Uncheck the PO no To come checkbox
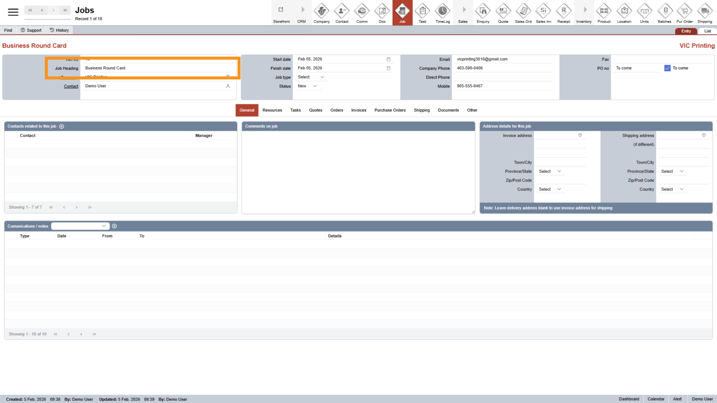Image resolution: width=717 pixels, height=403 pixels. (x=667, y=68)
